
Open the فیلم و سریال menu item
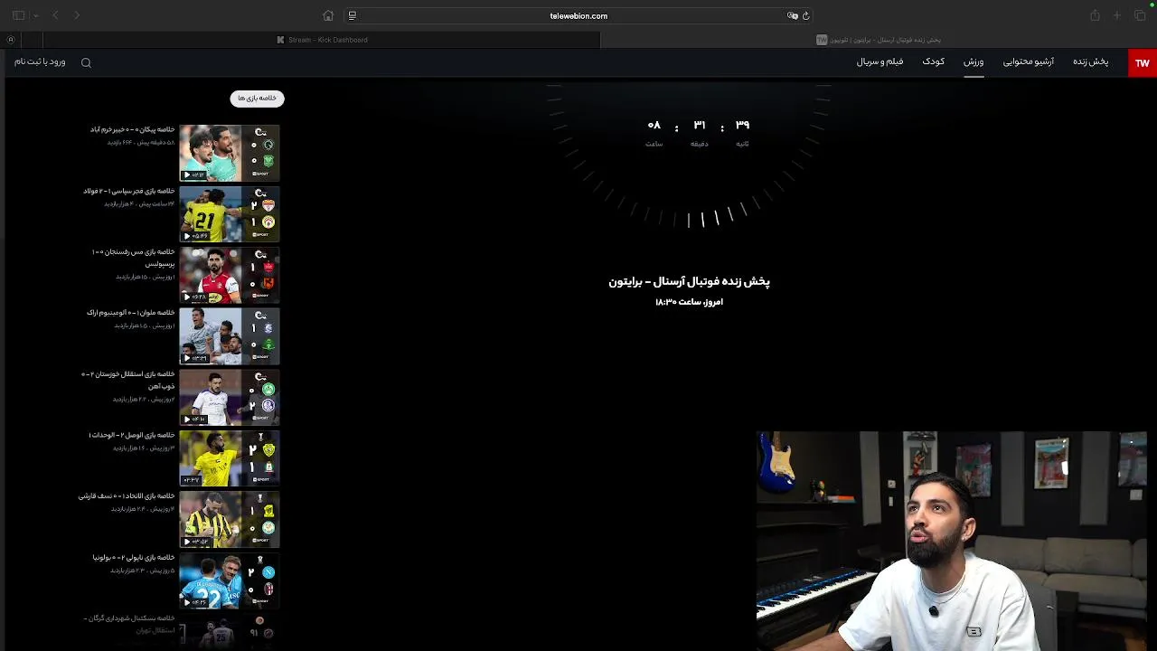(x=880, y=61)
